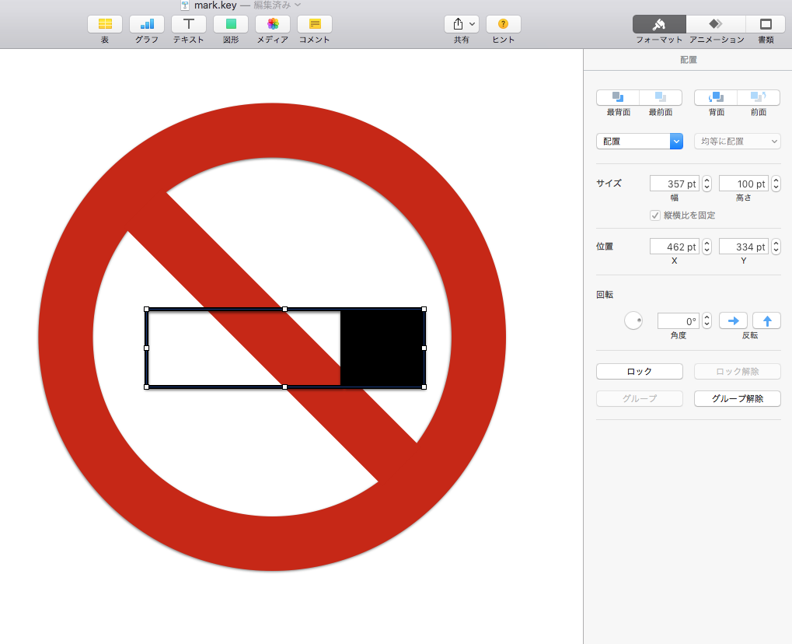Insert a table with 表 icon
Screen dimensions: 792x644
tap(105, 24)
